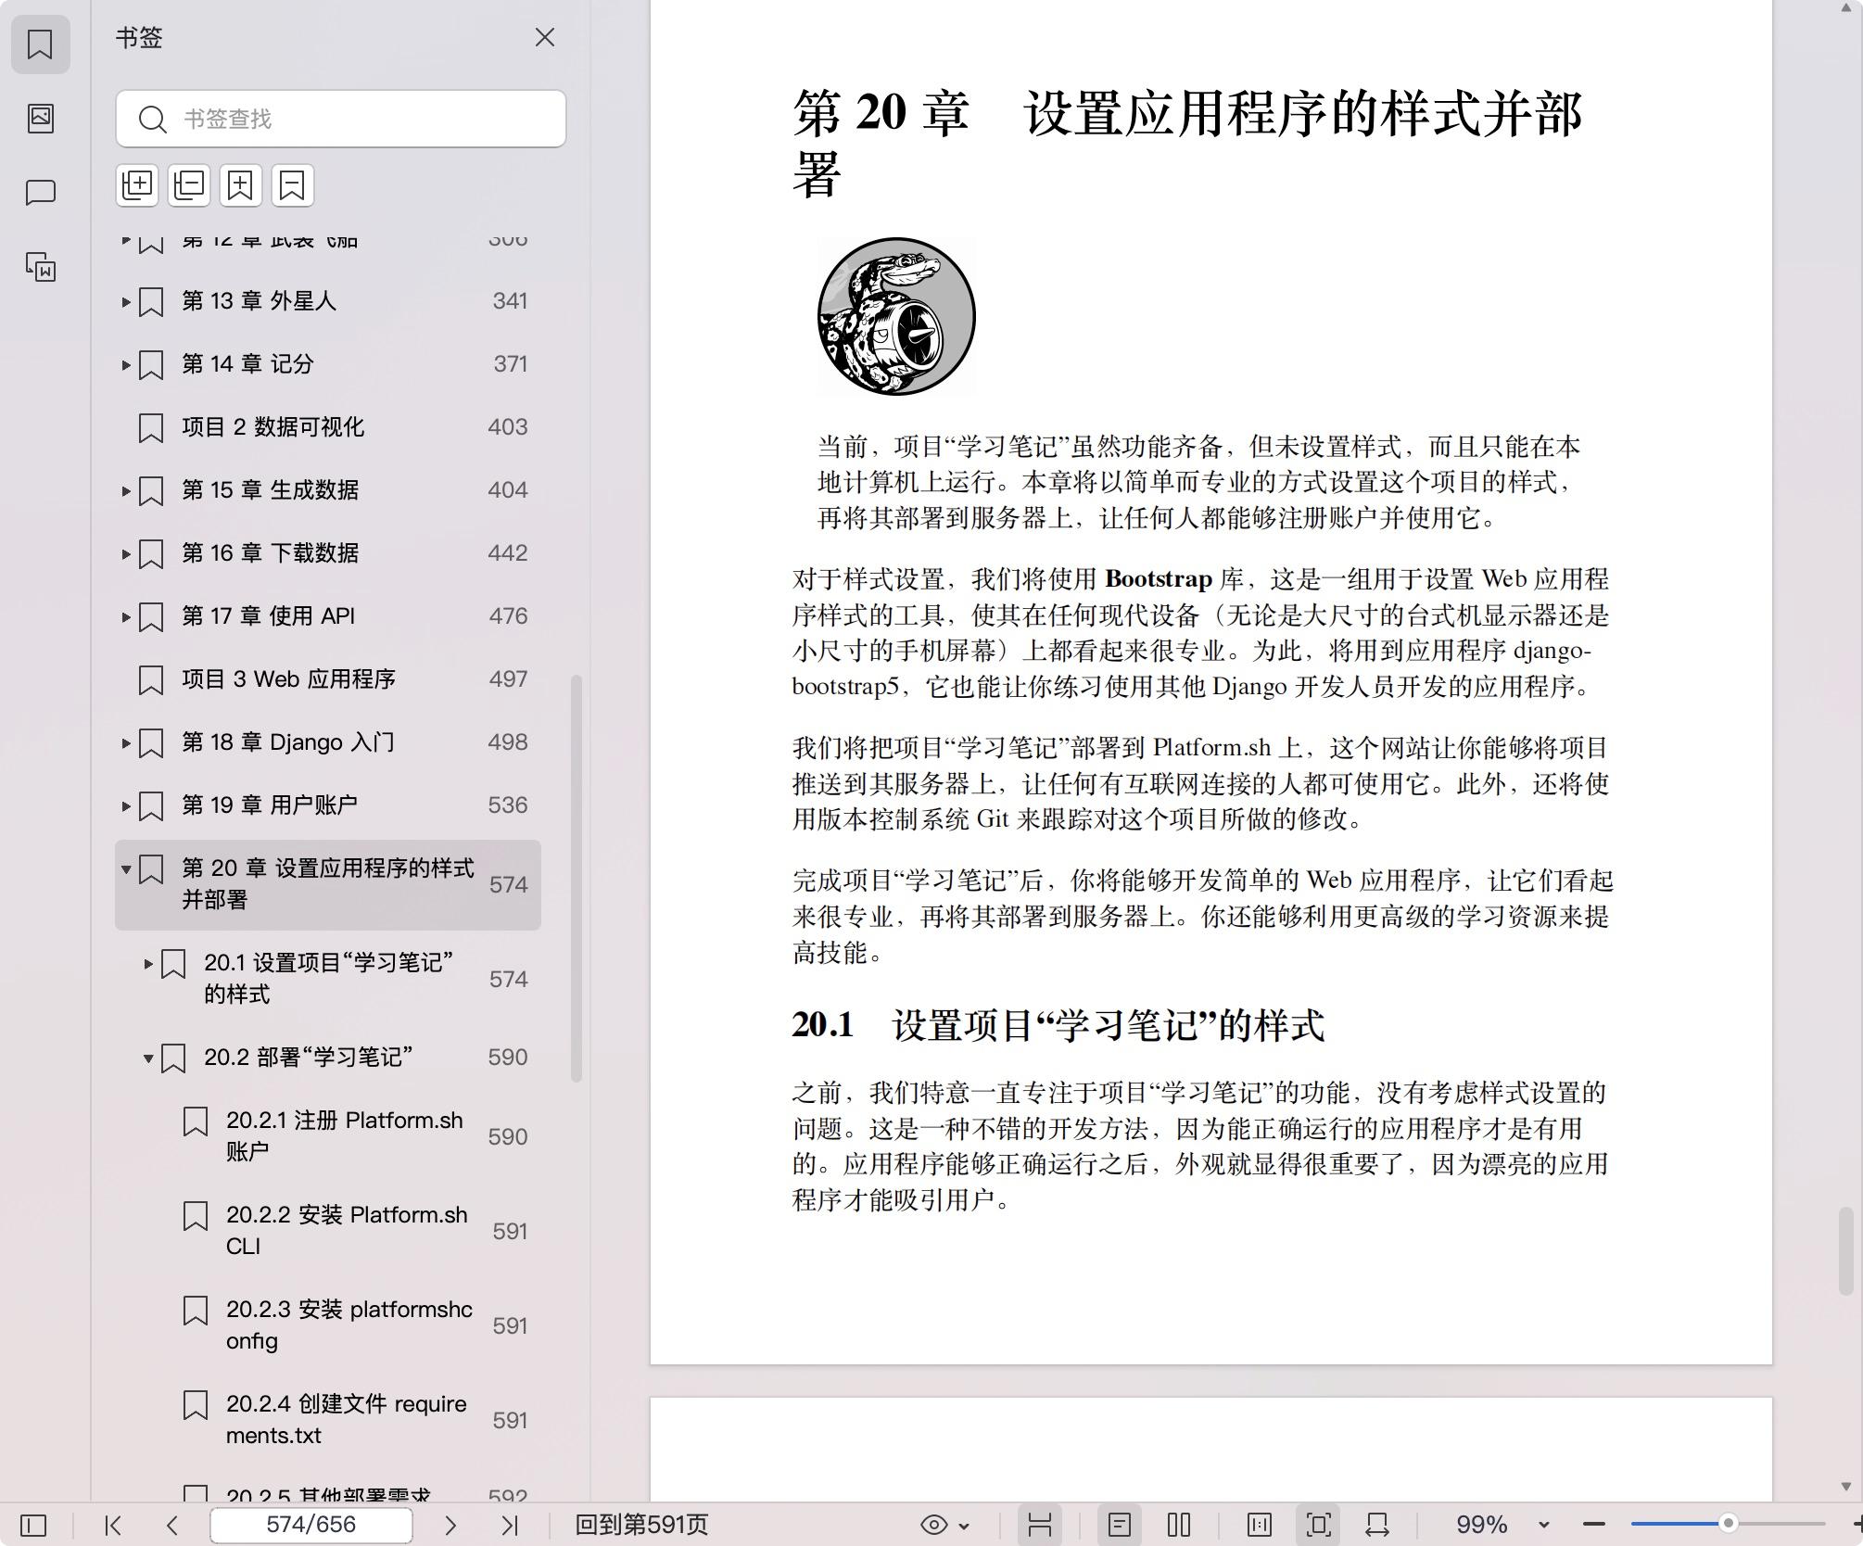Expand 第 13 章 外星人 bookmark
Screen dimensions: 1863x1546
[x=126, y=301]
